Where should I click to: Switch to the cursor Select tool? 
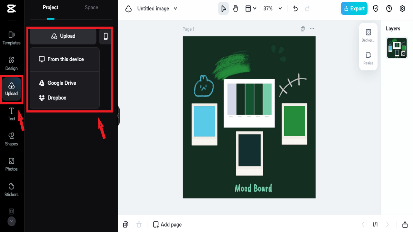coord(223,8)
